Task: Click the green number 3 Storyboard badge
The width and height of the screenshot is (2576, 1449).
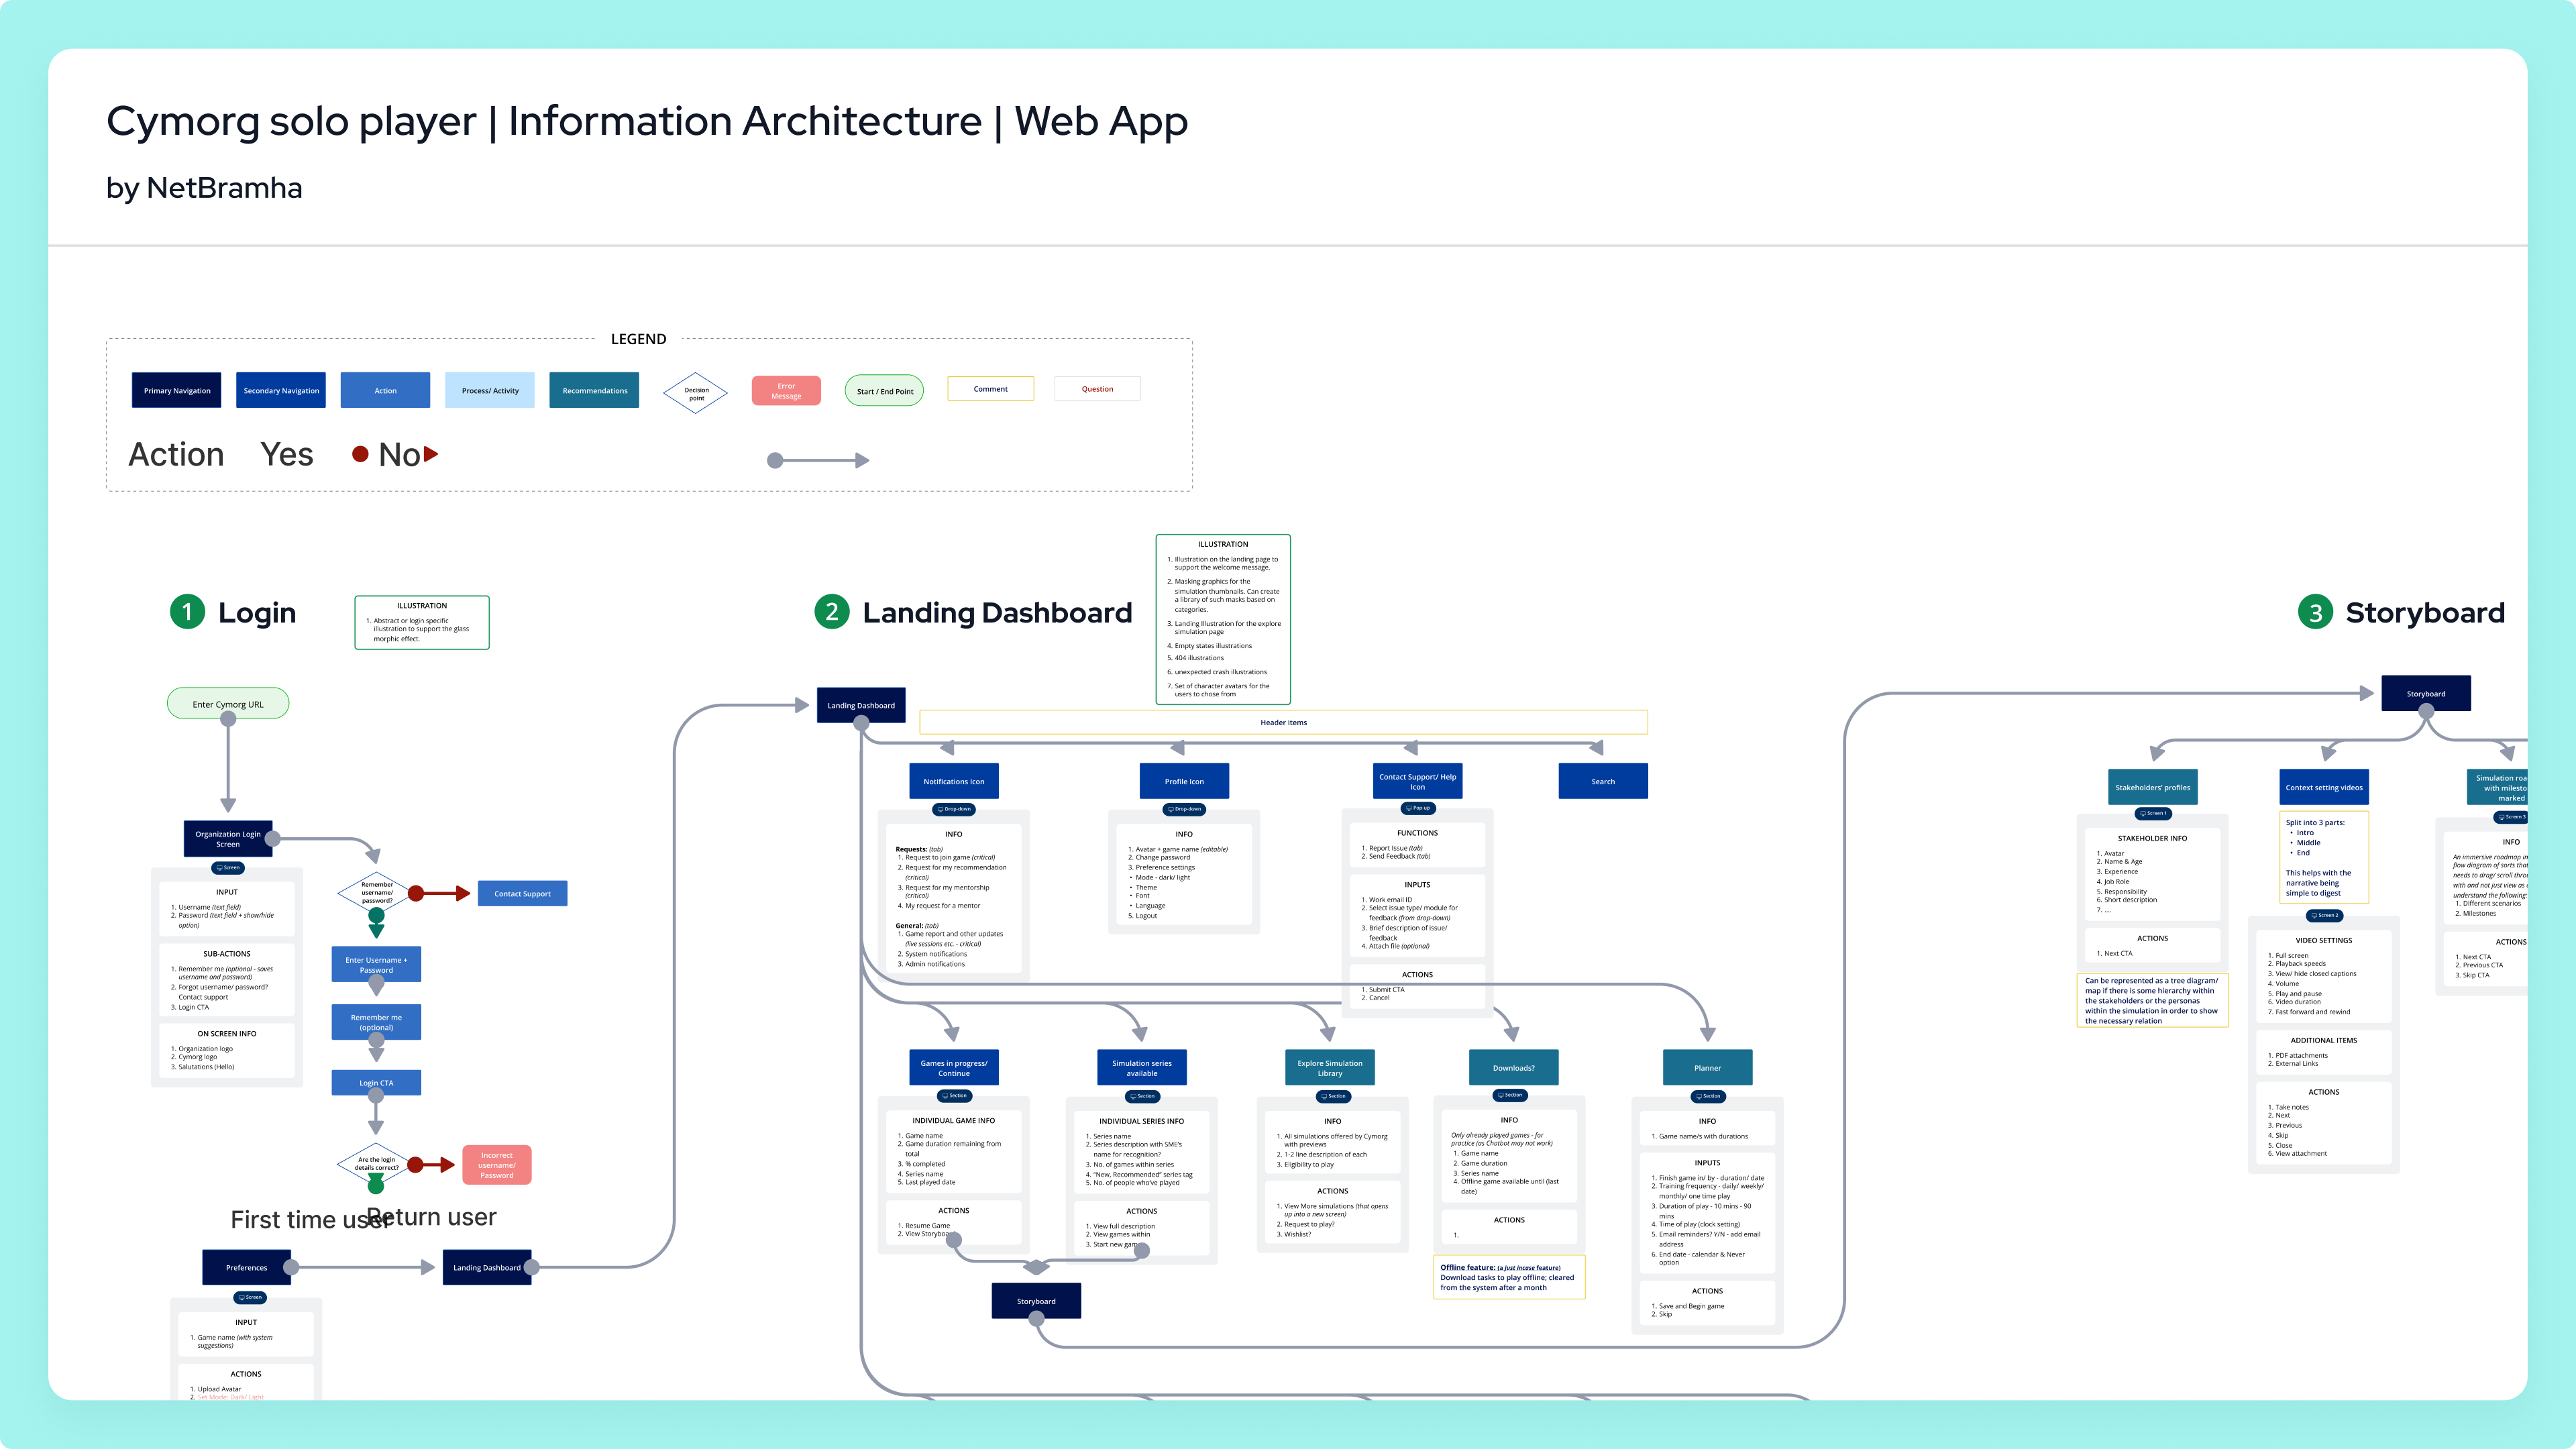Action: coord(2315,612)
